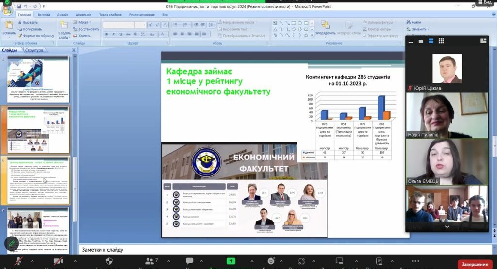Open the Layout (Макет) dropdown
The image size is (497, 269).
pyautogui.click(x=83, y=22)
